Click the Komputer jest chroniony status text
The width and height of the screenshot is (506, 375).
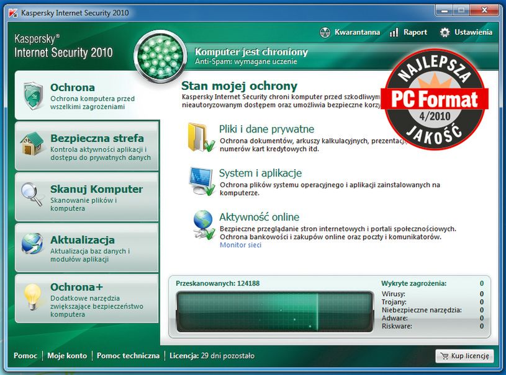(251, 52)
